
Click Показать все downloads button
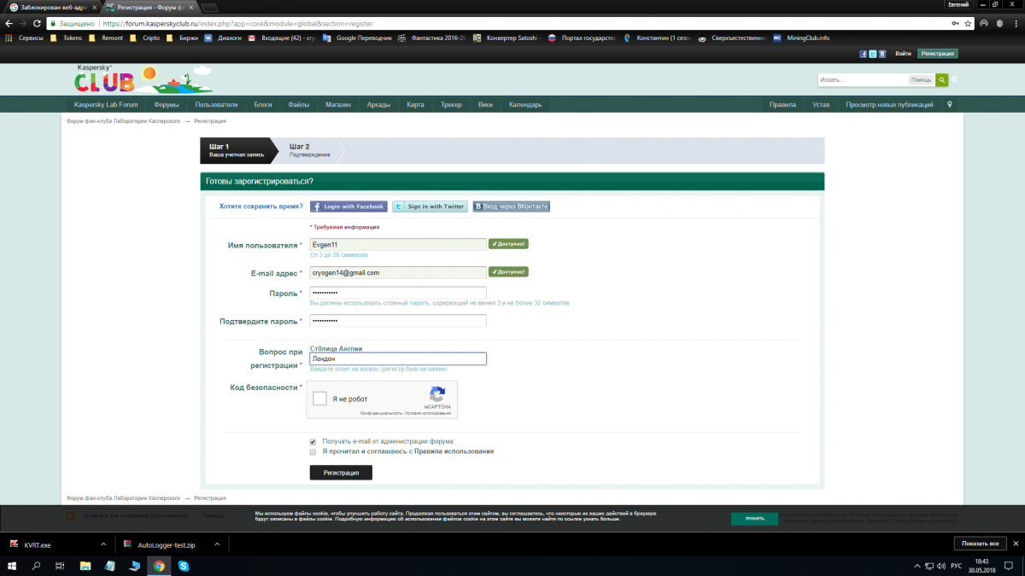coord(980,544)
